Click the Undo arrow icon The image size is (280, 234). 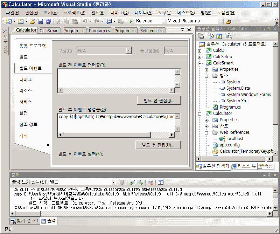tap(85, 21)
